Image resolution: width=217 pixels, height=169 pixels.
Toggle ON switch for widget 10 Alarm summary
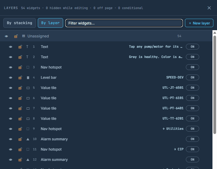coord(192,139)
